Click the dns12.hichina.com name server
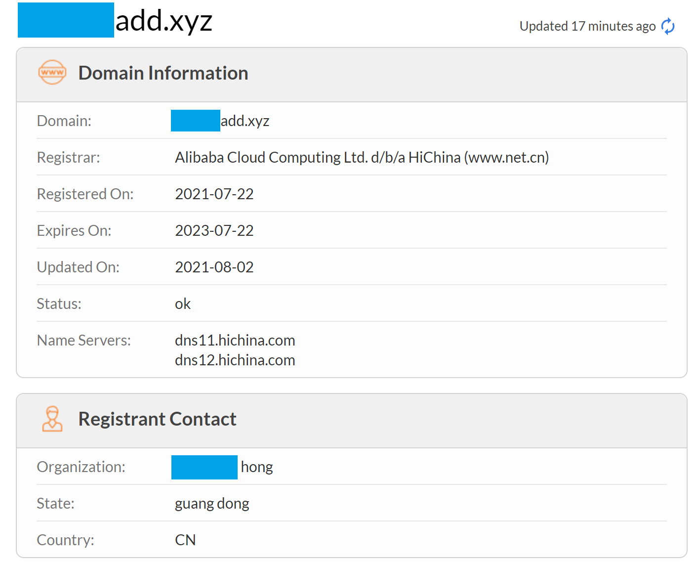 pyautogui.click(x=235, y=360)
